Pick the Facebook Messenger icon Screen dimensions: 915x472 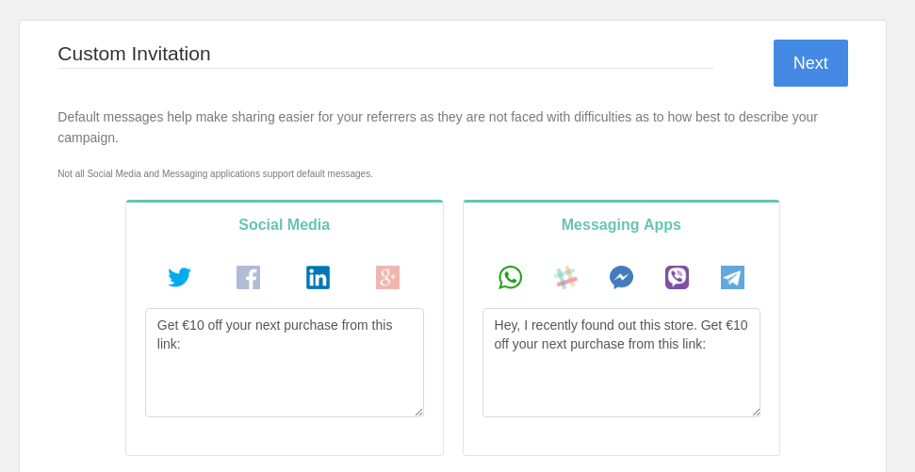click(x=622, y=278)
